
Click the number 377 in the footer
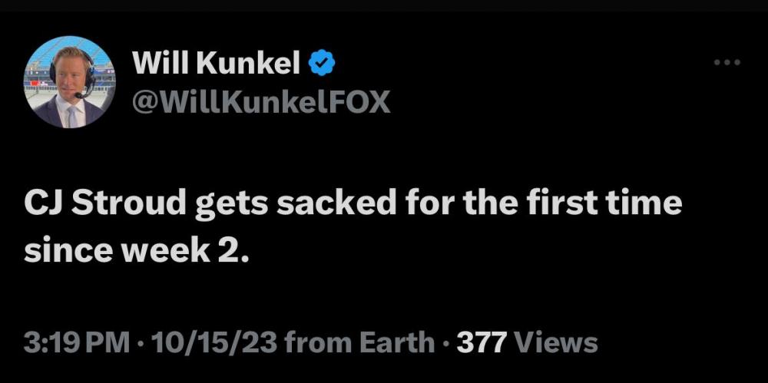pyautogui.click(x=483, y=342)
